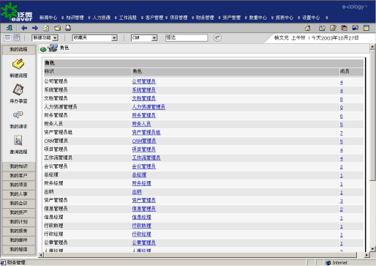
Task: Open the 行政助理 role link
Action: (142, 226)
